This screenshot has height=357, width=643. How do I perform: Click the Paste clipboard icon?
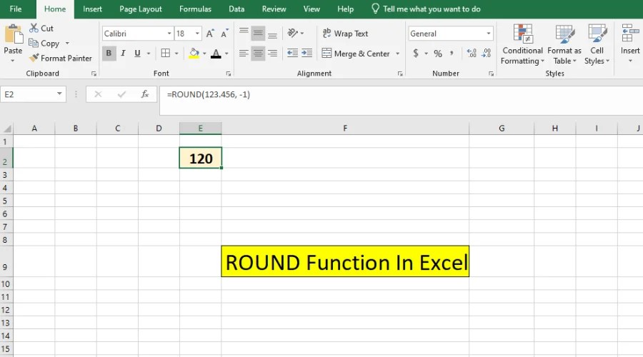click(13, 34)
